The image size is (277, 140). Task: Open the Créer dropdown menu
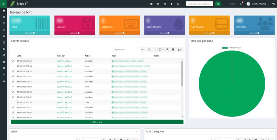(x=233, y=4)
